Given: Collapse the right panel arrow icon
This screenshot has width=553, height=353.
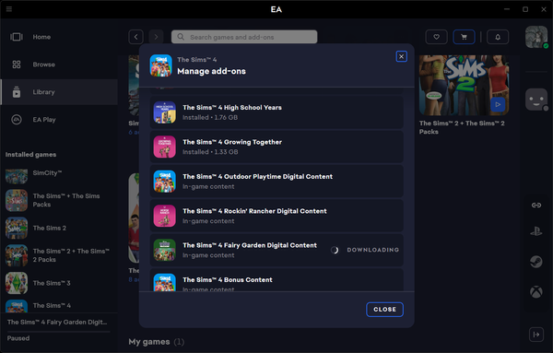Looking at the screenshot, I should (536, 335).
